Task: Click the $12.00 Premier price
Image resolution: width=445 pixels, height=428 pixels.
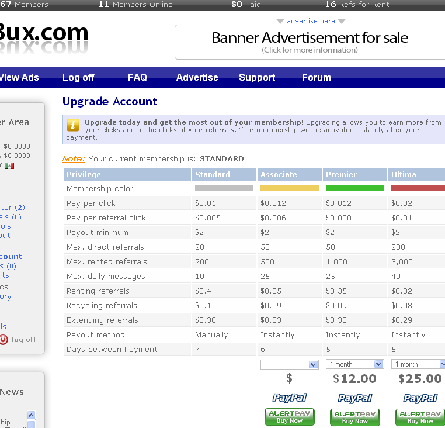Action: [x=354, y=378]
